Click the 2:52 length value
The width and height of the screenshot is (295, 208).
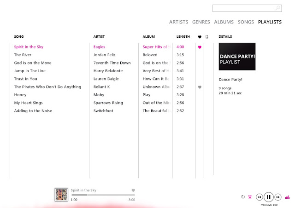point(180,111)
